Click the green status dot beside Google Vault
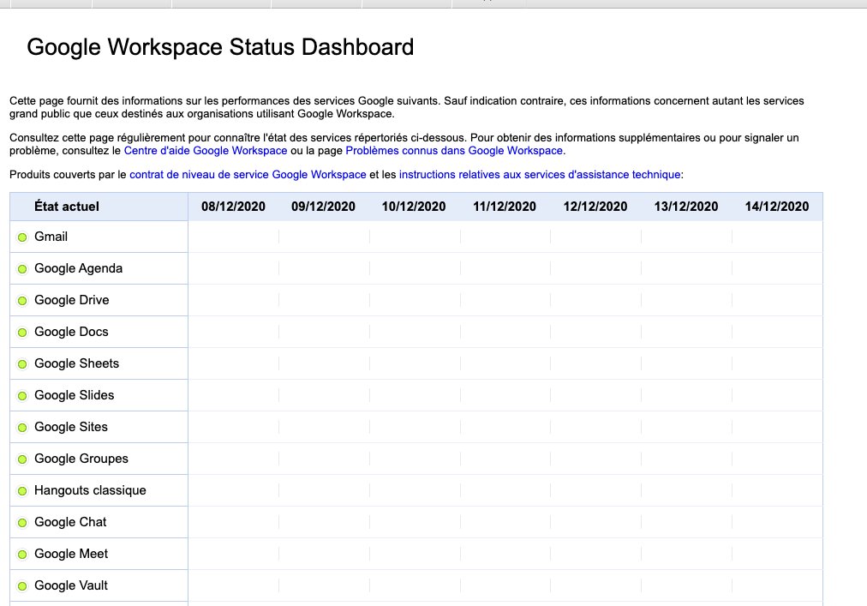Image resolution: width=867 pixels, height=606 pixels. point(22,586)
